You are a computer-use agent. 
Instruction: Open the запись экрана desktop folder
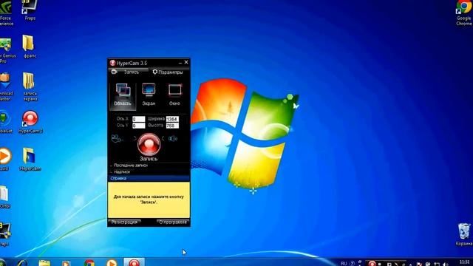click(x=30, y=86)
